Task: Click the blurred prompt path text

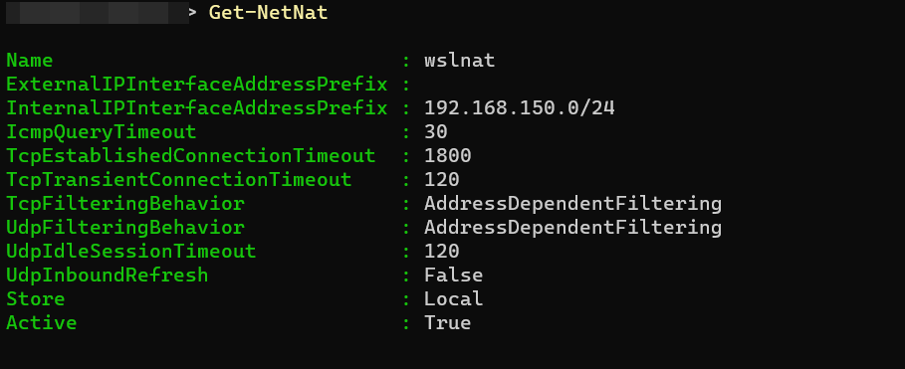Action: pyautogui.click(x=98, y=13)
